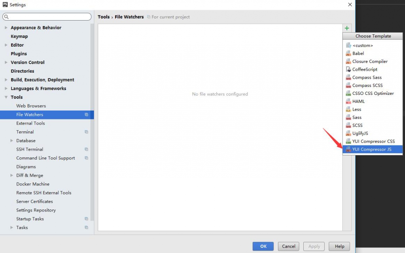
Task: Click the CSSO CSS Optimizer icon
Action: pos(348,93)
